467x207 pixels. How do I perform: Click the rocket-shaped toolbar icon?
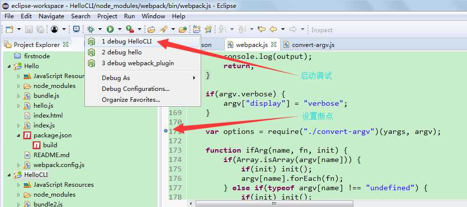tap(163, 29)
